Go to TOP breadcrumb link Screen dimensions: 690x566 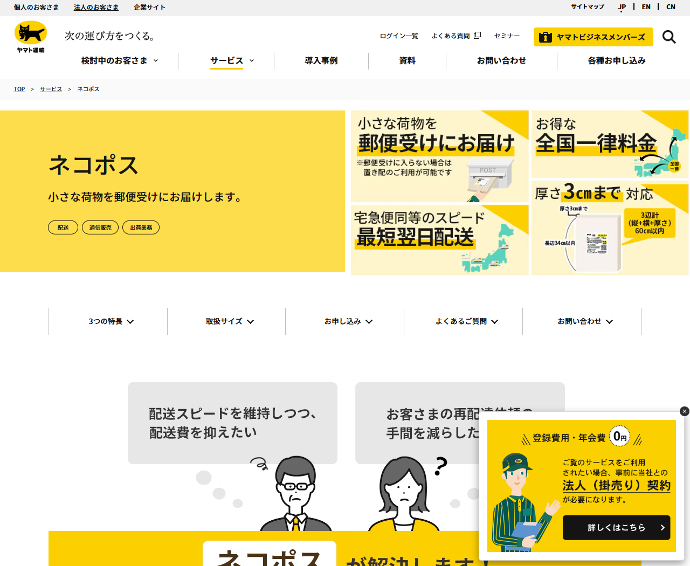point(19,89)
